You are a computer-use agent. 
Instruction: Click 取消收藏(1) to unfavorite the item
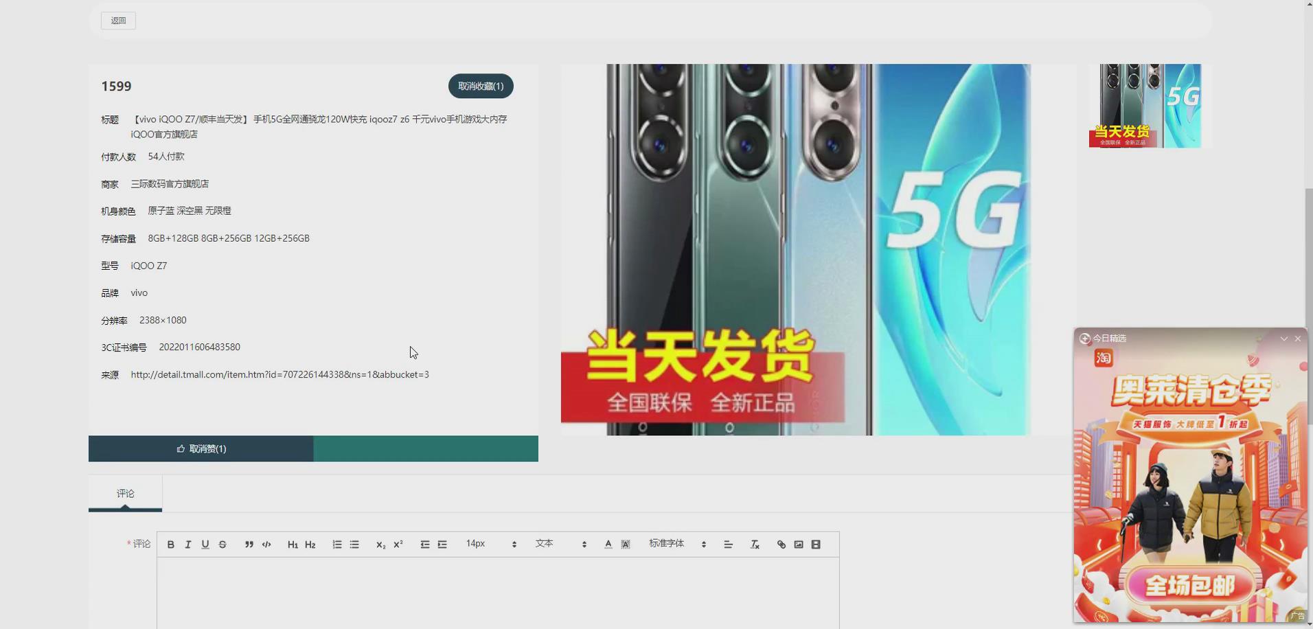(481, 86)
